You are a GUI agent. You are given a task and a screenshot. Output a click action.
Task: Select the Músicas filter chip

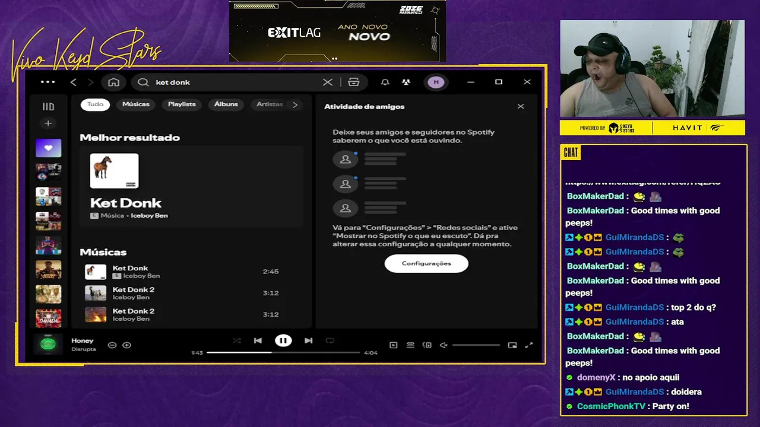coord(136,104)
